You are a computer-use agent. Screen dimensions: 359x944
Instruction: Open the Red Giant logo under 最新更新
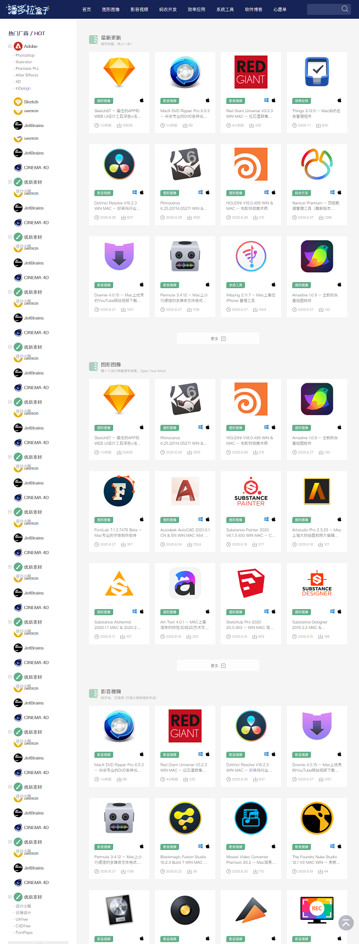coord(251,72)
